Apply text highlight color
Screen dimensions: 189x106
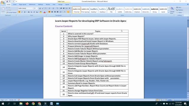[41, 12]
